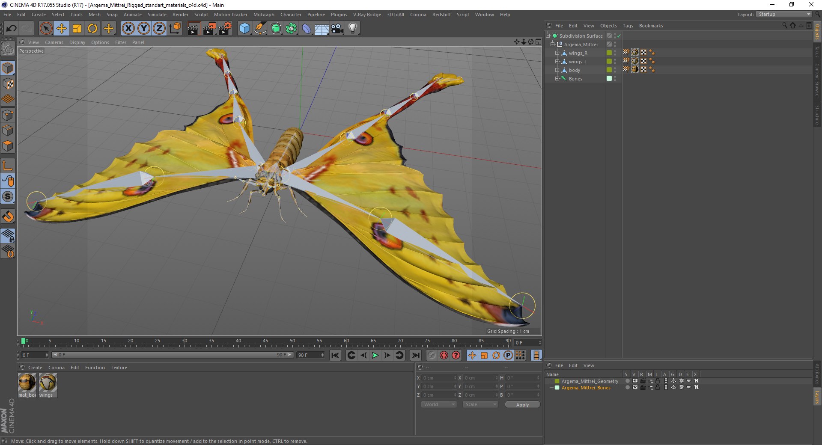The image size is (822, 445).
Task: Open the MoGraph menu
Action: [x=264, y=15]
